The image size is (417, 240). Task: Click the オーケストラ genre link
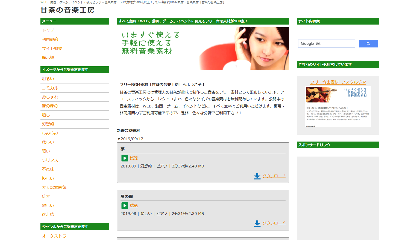pyautogui.click(x=54, y=236)
